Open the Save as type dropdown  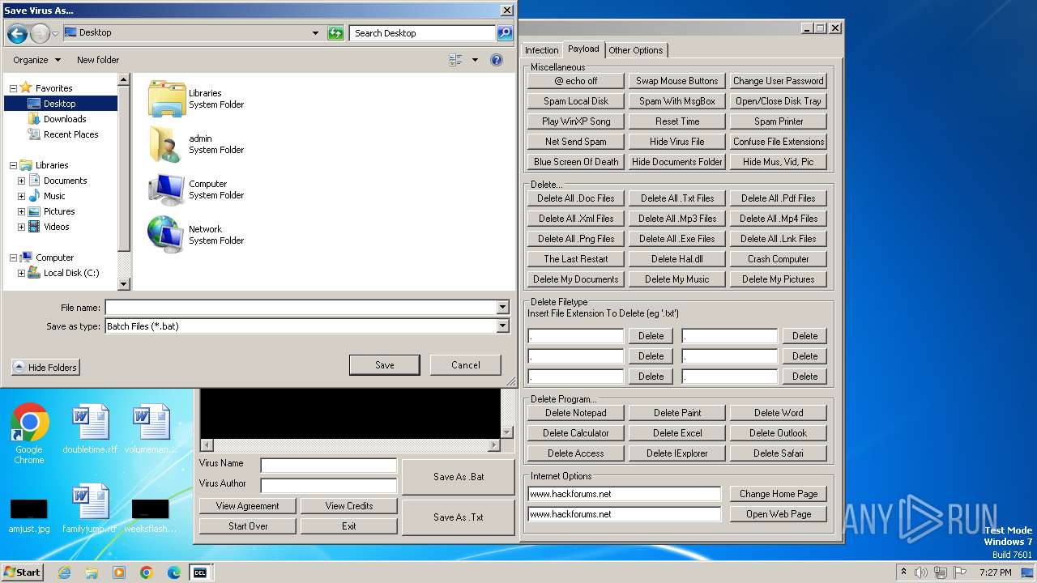coord(502,326)
